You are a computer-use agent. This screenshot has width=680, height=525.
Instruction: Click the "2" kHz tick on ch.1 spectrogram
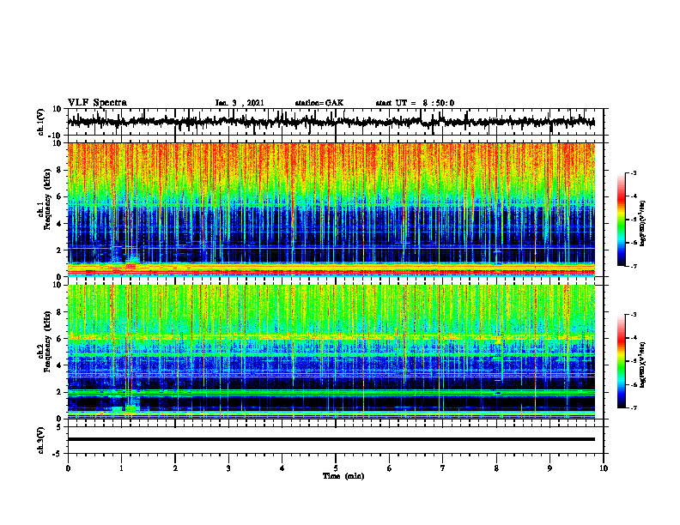coord(59,250)
